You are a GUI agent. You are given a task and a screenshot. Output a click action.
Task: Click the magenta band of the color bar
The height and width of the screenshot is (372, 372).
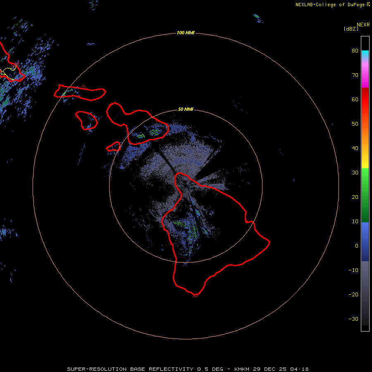[x=365, y=76]
